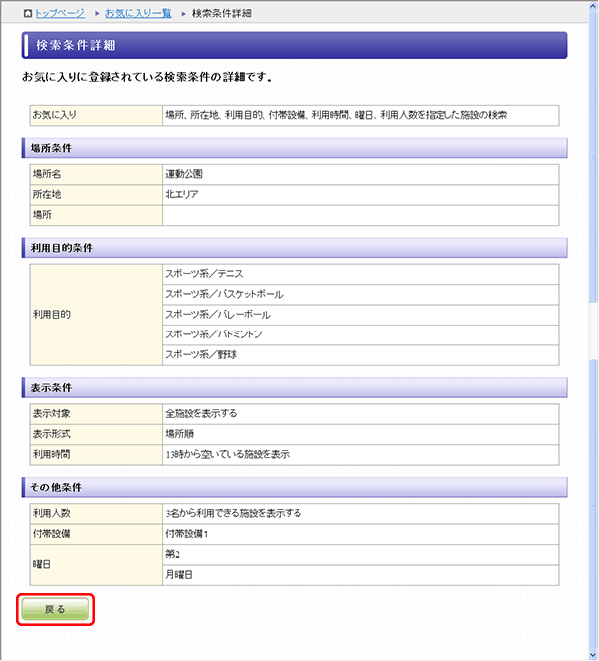
Task: Click the スポーツ系/バレーボール row
Action: [360, 315]
